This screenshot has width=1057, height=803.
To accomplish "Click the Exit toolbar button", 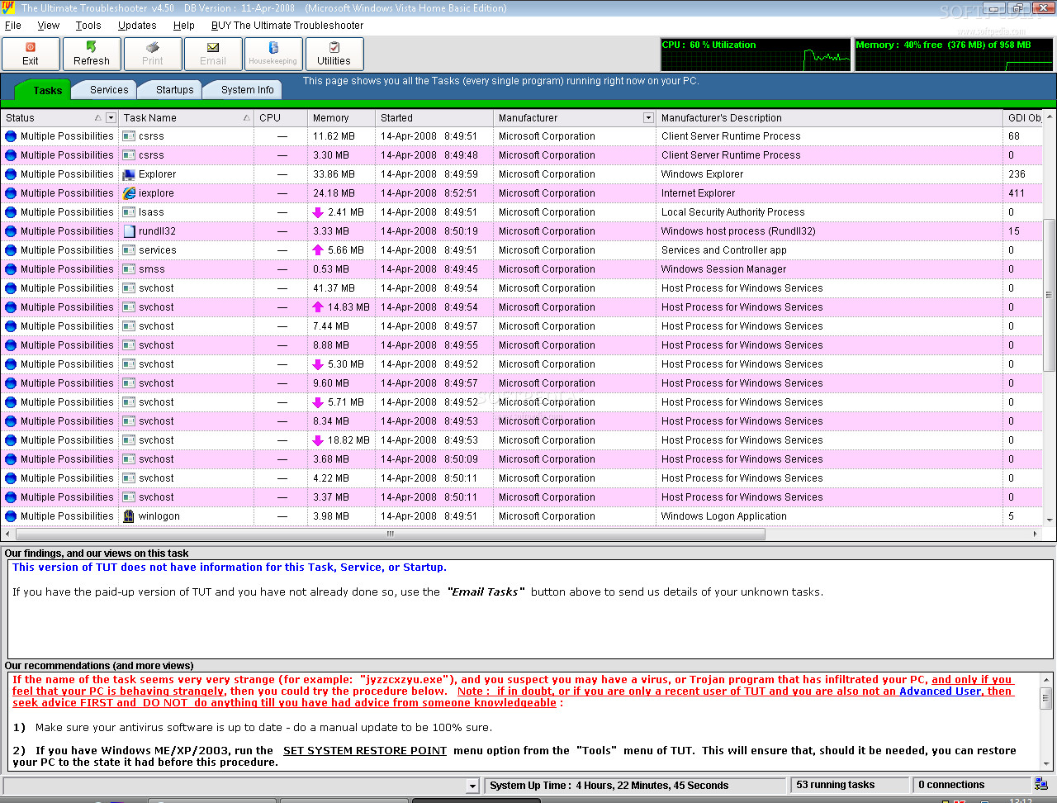I will pyautogui.click(x=31, y=54).
